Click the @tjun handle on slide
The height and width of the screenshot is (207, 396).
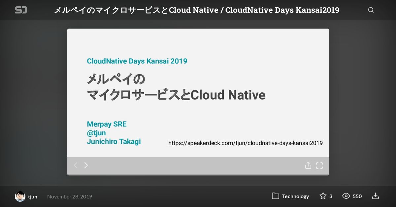[x=96, y=133]
